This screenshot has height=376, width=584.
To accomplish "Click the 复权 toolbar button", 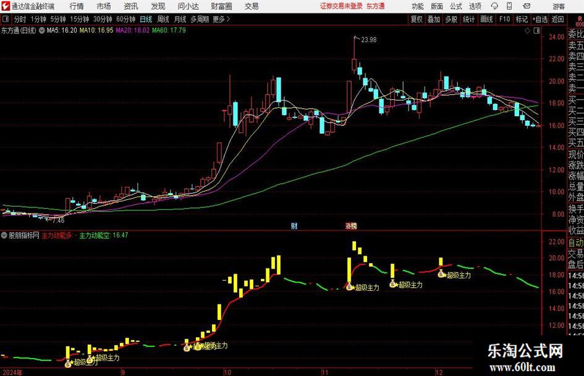I will (x=417, y=19).
